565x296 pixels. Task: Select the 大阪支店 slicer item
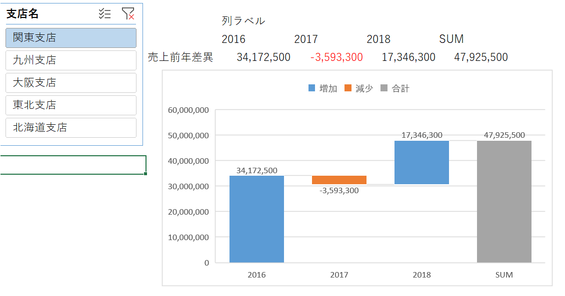coord(70,83)
